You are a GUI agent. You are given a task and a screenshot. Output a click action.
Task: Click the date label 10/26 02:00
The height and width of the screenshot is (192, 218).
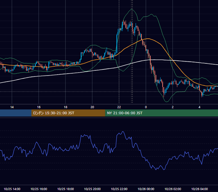tap(173, 189)
